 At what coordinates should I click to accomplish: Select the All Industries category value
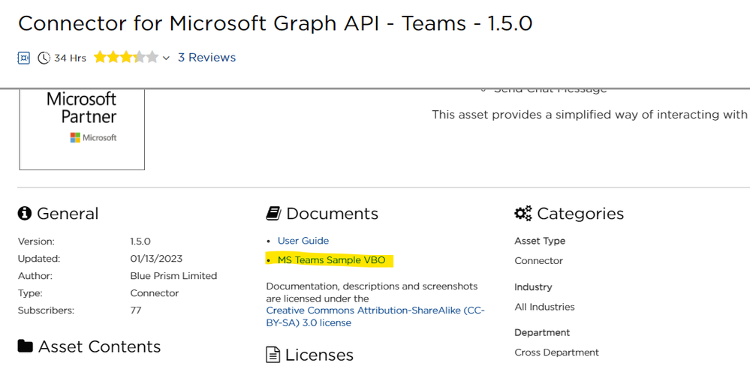(x=544, y=307)
